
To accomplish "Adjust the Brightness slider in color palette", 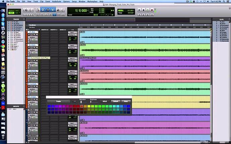I will point(91,102).
